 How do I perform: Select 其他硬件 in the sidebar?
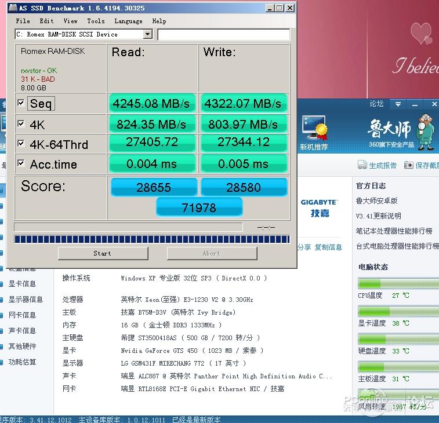[22, 347]
